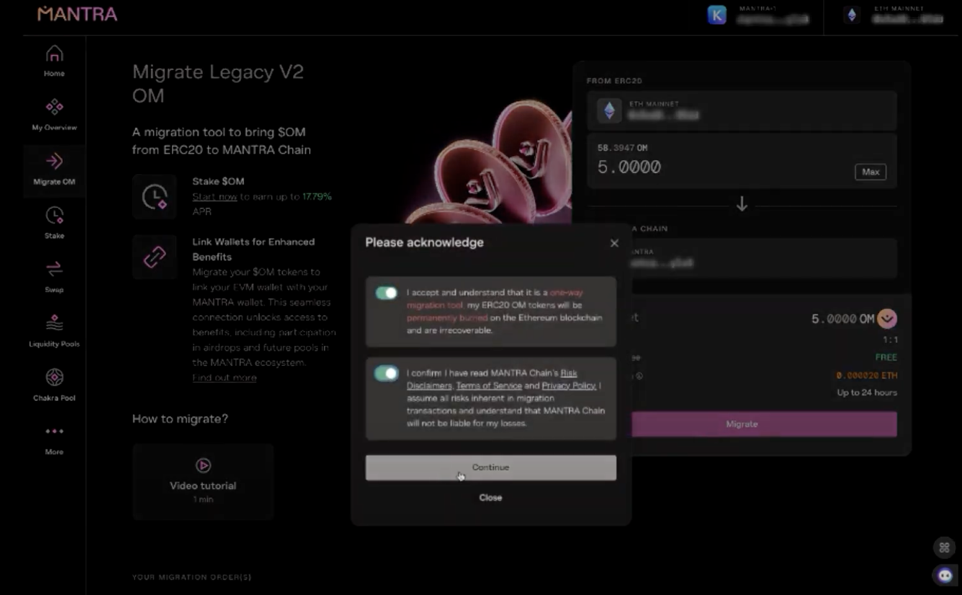
Task: Expand the 5.0000 OM details chevron
Action: click(887, 319)
